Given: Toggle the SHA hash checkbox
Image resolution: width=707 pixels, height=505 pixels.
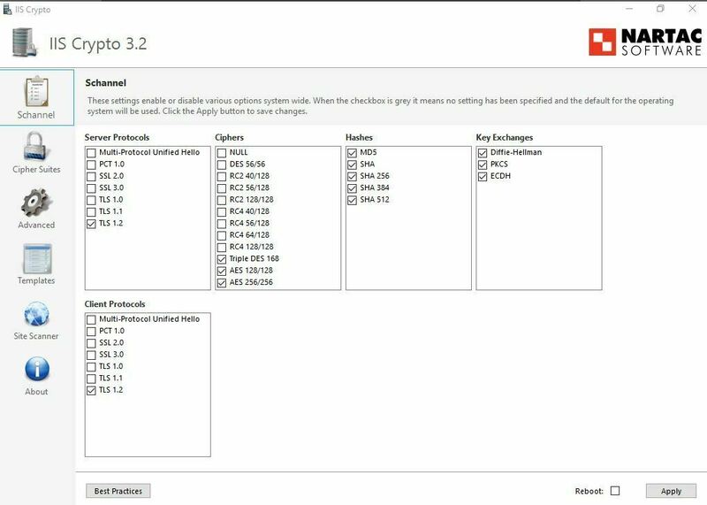Looking at the screenshot, I should (x=352, y=165).
